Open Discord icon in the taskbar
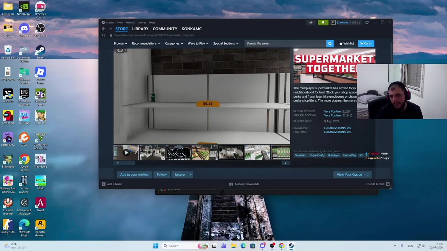 [x=263, y=246]
